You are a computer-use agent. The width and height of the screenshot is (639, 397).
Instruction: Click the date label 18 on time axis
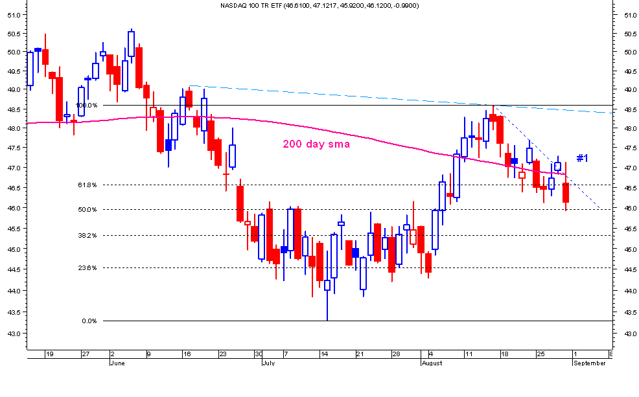tap(504, 354)
